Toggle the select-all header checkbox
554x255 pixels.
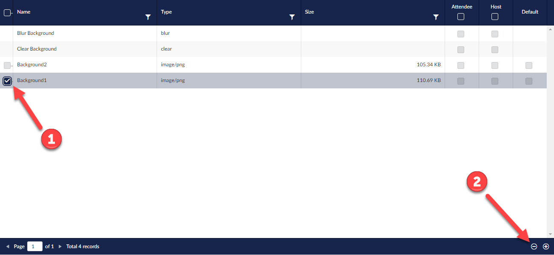coord(7,13)
